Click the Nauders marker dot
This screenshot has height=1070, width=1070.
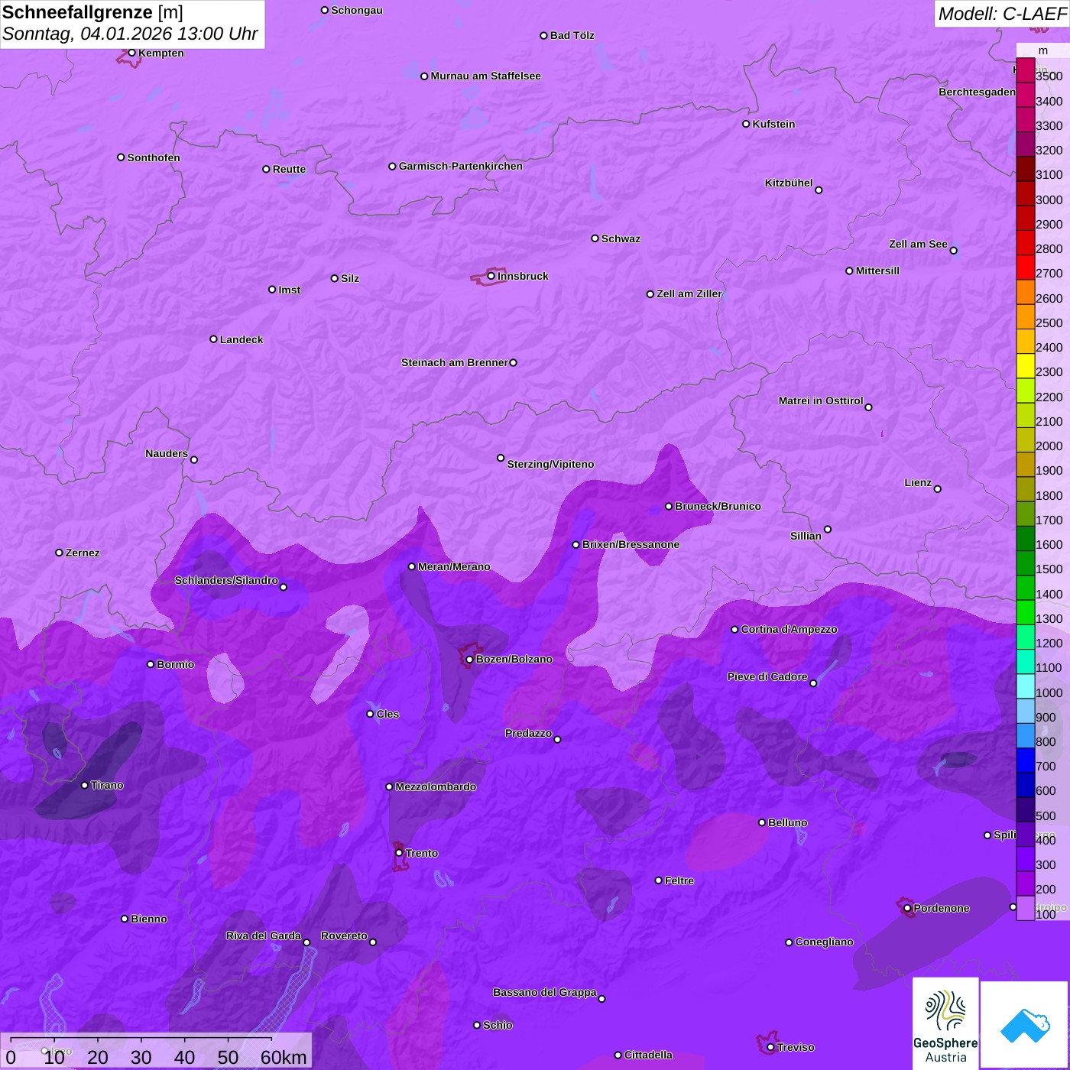coord(194,460)
